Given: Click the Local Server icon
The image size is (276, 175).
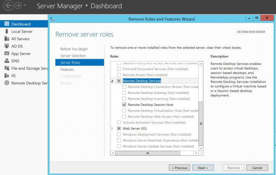Looking at the screenshot, I should tap(7, 31).
